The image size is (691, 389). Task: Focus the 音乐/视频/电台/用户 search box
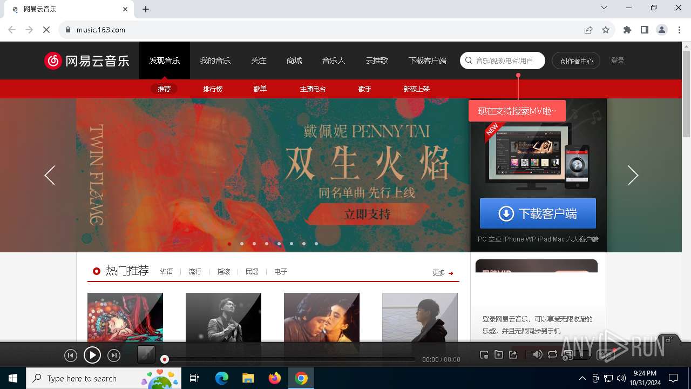(x=503, y=61)
